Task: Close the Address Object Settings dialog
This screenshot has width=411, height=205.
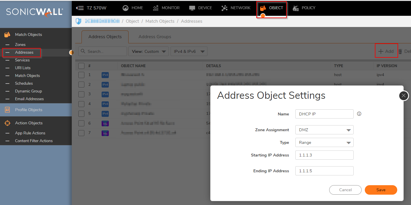Action: [404, 96]
